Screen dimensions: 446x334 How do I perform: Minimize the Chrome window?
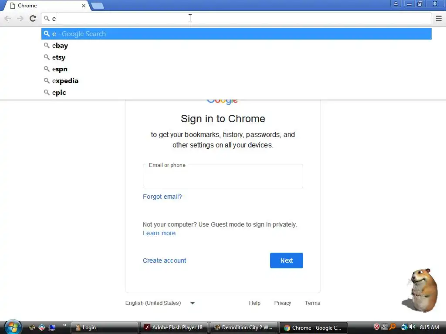pos(409,3)
